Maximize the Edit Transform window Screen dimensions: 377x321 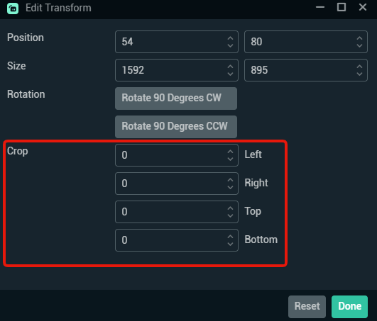(342, 7)
